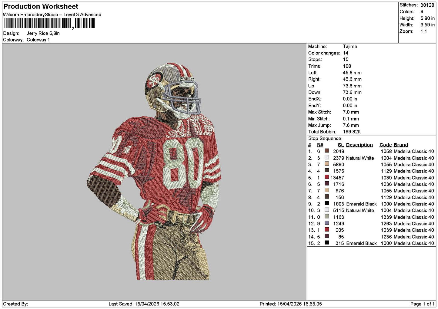The height and width of the screenshot is (309, 438).
Task: Click the Emerald Black swatch in stop row 9
Action: click(x=327, y=203)
